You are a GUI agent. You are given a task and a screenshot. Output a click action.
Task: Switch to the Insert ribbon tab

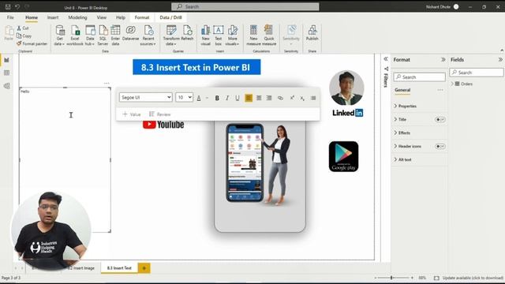pyautogui.click(x=53, y=17)
